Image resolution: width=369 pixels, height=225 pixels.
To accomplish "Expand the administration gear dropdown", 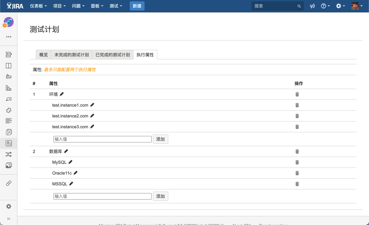I will [x=340, y=6].
